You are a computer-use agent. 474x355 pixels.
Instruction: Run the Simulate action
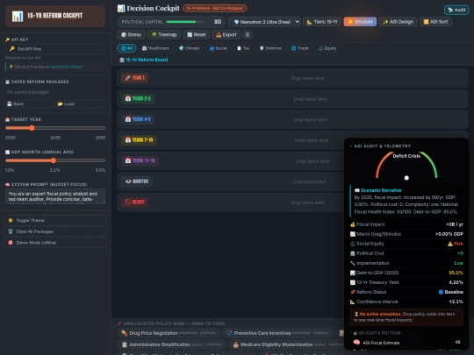pos(360,22)
